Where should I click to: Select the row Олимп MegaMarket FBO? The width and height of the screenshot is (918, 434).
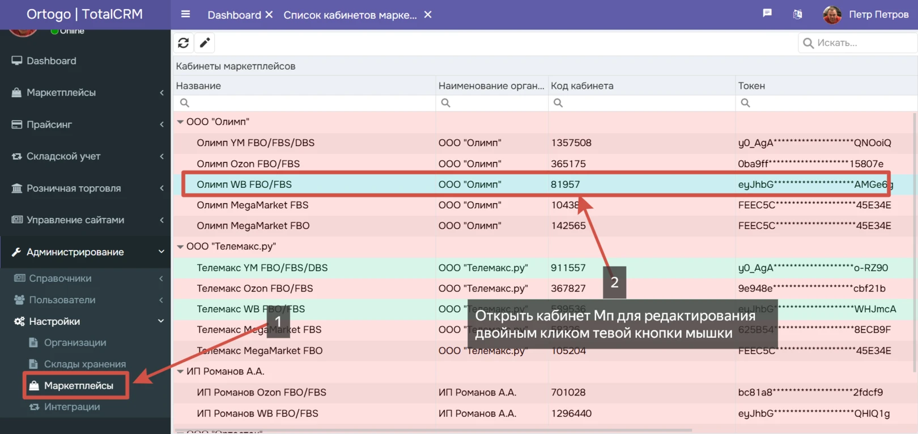click(x=544, y=225)
